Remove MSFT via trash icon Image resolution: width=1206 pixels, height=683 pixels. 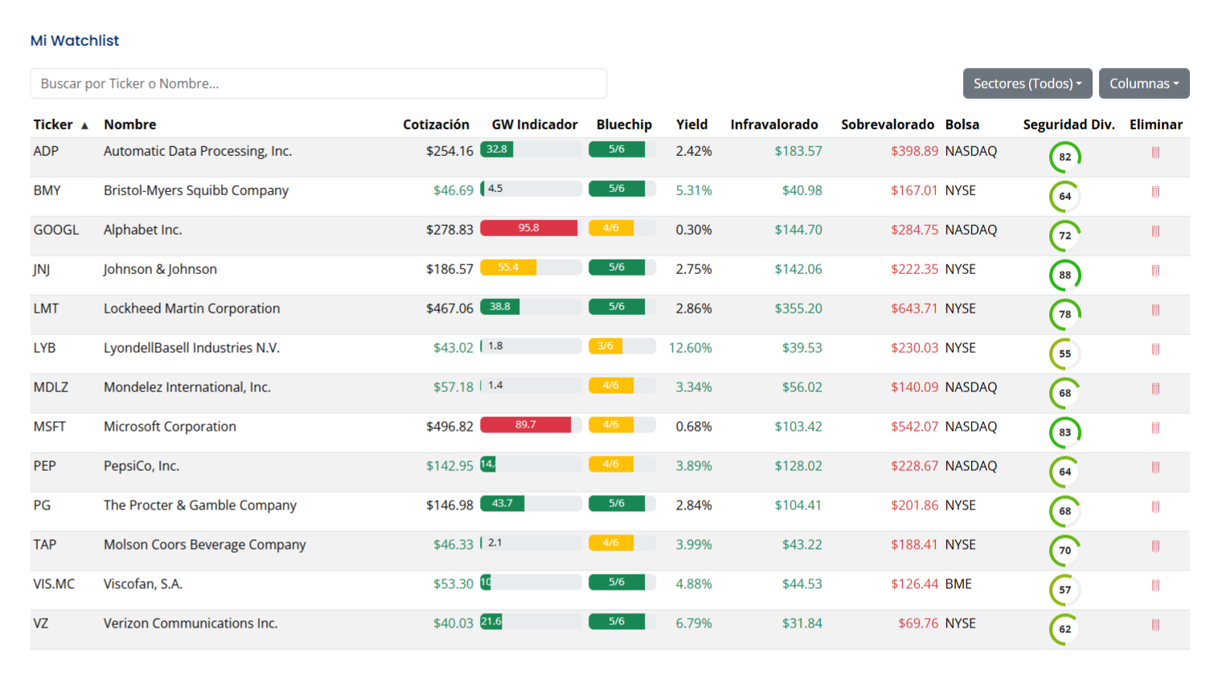(1155, 428)
